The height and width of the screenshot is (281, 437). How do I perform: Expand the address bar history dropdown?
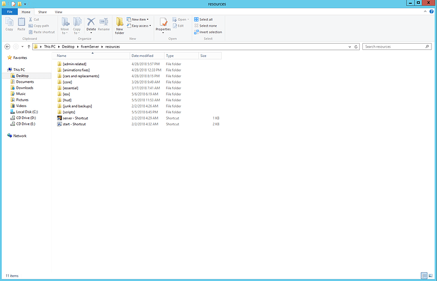tap(350, 47)
